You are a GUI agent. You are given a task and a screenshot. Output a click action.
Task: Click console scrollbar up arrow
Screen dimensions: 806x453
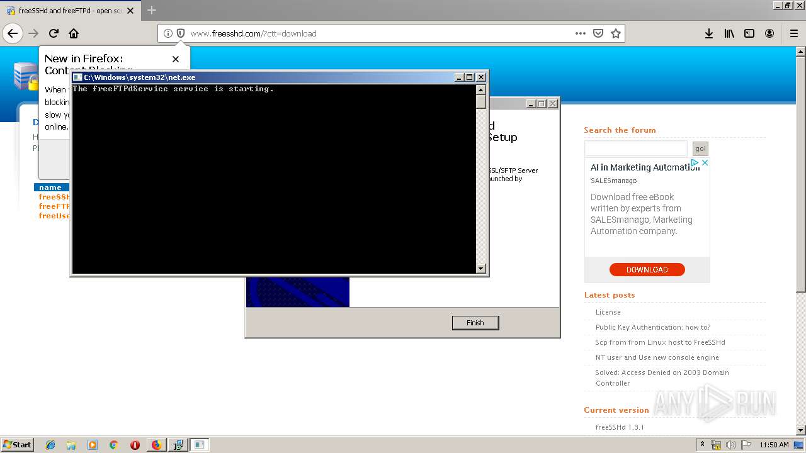(481, 89)
